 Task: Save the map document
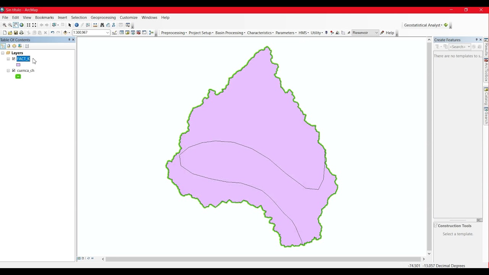(16, 33)
